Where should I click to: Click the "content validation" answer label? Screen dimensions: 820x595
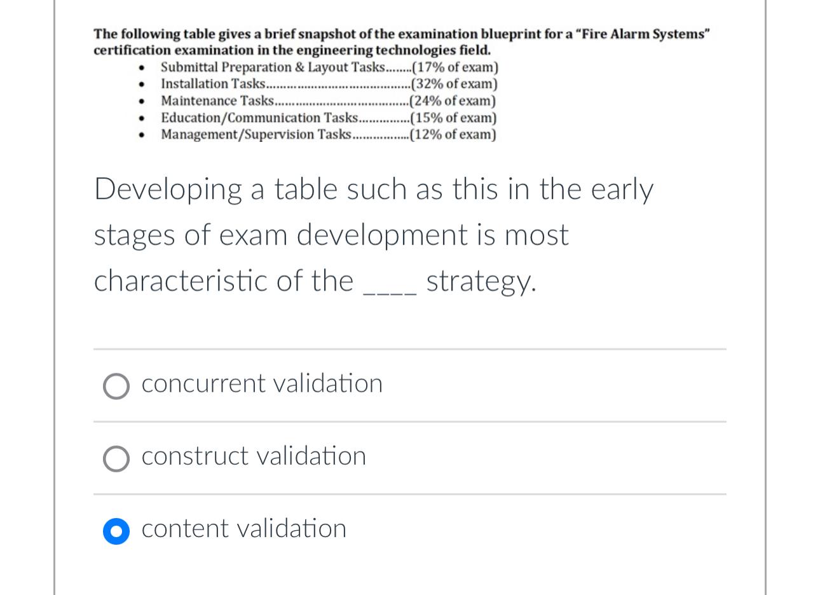click(244, 529)
